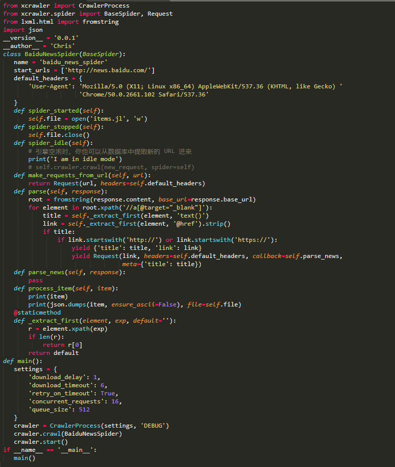Screen dimensions: 395x467
Task: Click the version string '0.0.1'
Action: (x=66, y=38)
